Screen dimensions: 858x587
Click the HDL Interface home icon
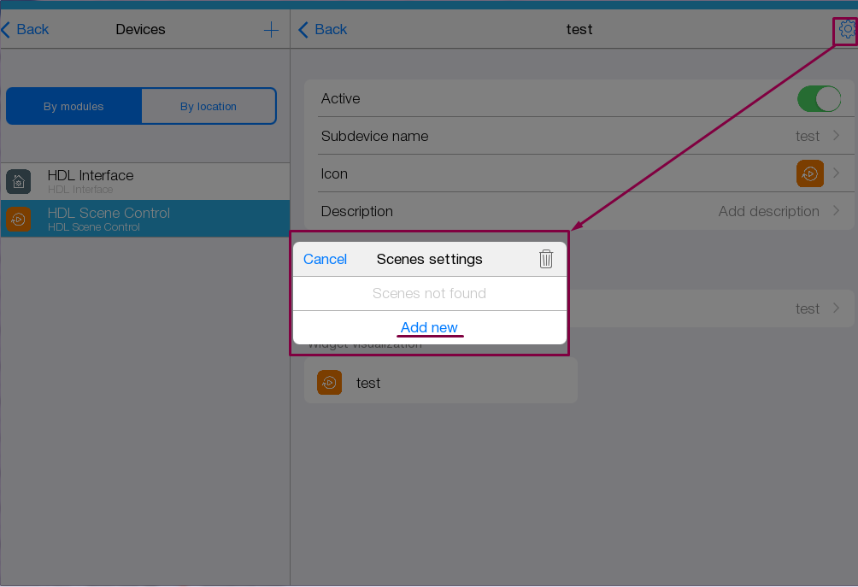coord(19,181)
